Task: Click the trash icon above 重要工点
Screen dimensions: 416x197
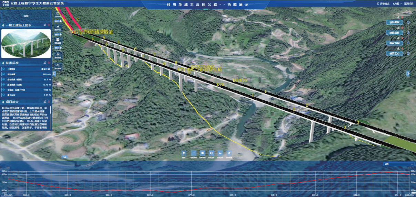Action: [402, 48]
